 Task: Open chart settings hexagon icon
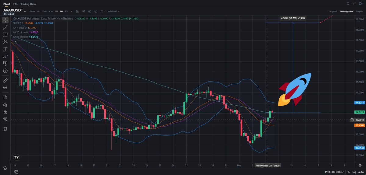[102, 11]
